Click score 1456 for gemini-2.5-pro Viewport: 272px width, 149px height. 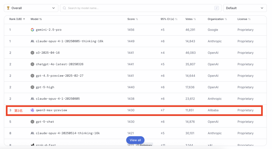tap(131, 30)
